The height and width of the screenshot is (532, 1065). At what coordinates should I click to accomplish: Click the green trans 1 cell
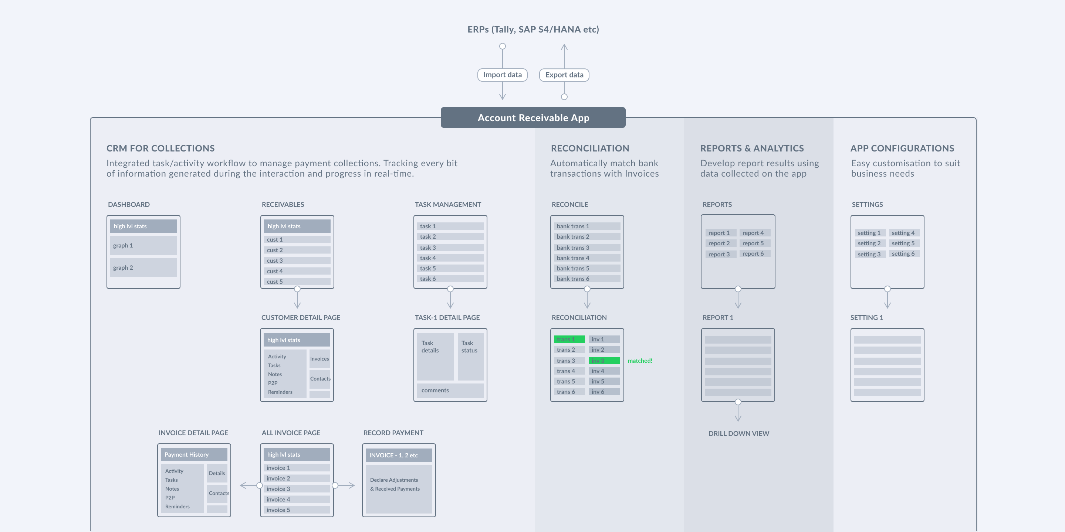(569, 339)
